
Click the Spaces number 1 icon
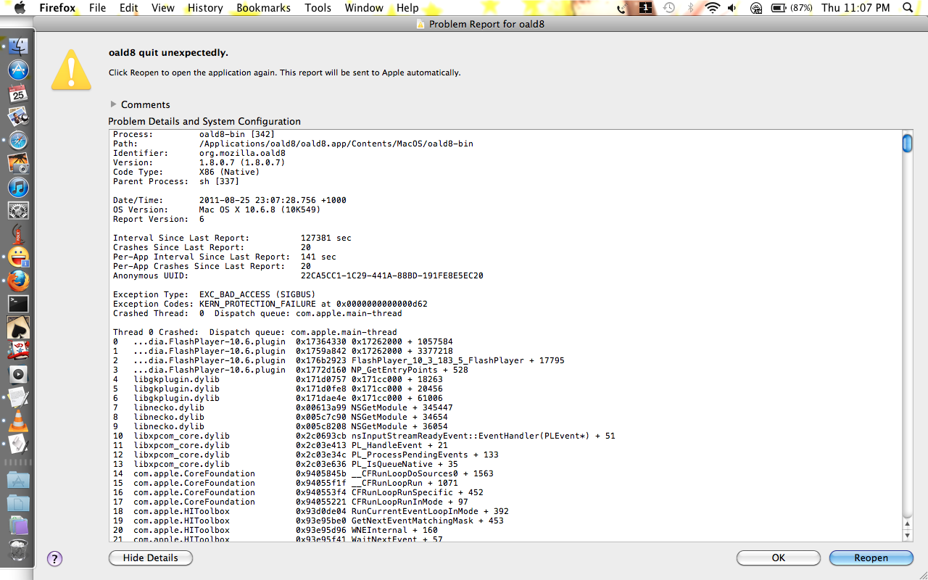point(645,8)
